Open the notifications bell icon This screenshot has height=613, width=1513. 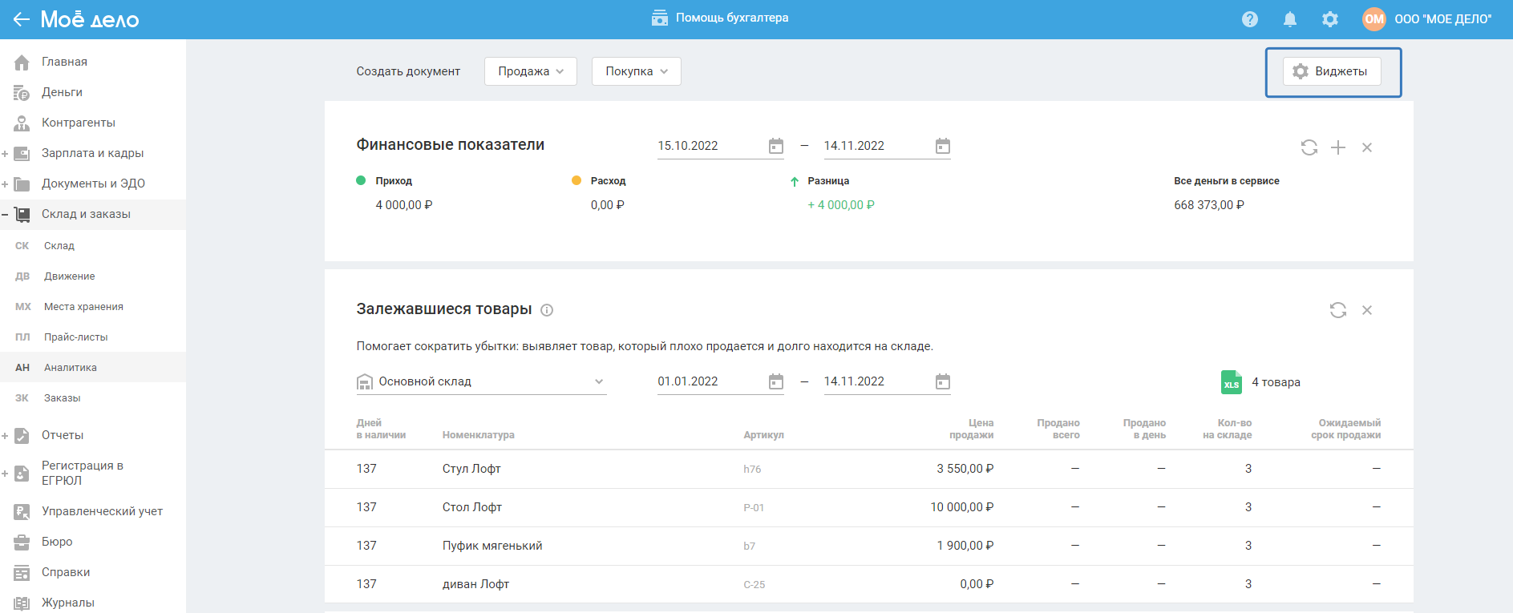1289,19
